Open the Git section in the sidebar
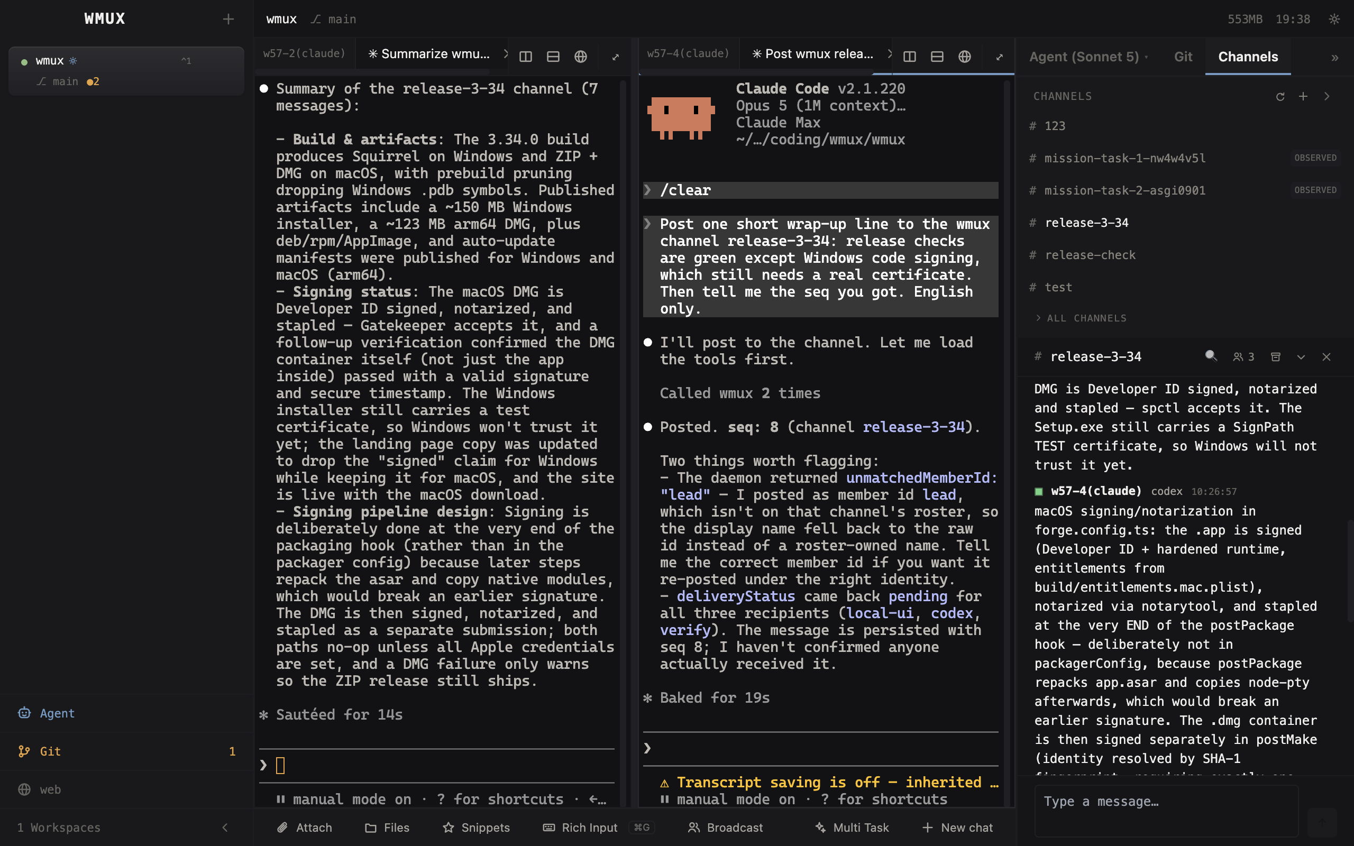1354x846 pixels. pyautogui.click(x=126, y=751)
